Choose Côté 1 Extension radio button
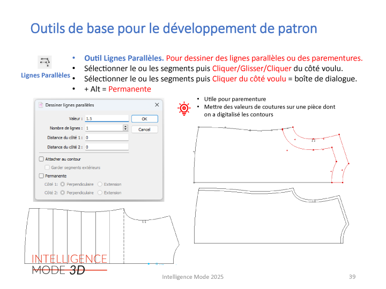 (100, 184)
